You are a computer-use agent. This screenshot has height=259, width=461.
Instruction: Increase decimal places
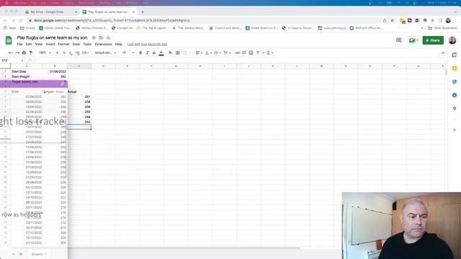(x=77, y=53)
